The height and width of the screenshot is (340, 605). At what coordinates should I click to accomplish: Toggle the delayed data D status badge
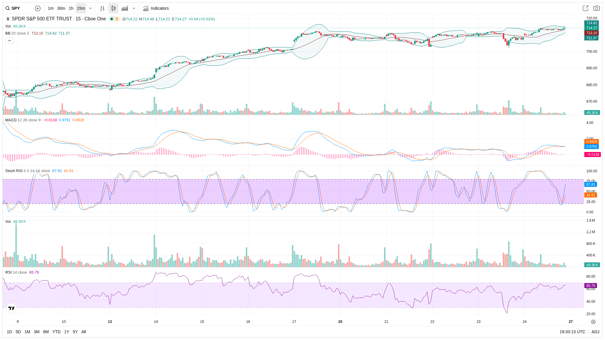[117, 19]
